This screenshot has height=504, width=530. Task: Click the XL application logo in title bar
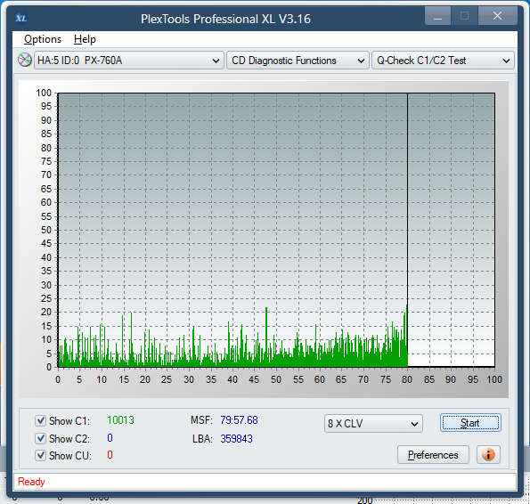(21, 18)
